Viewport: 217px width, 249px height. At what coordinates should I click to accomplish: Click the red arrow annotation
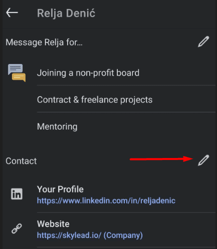click(x=161, y=159)
